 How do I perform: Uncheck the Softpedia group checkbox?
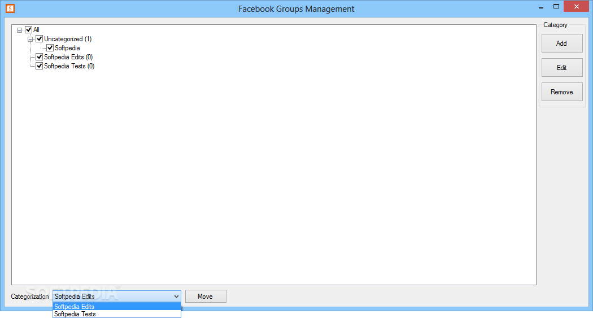pos(50,48)
